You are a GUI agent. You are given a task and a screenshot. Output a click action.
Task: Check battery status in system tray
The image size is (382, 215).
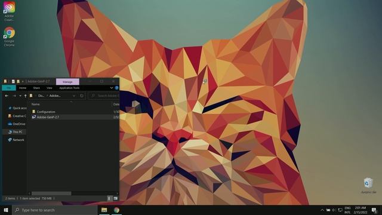point(328,210)
